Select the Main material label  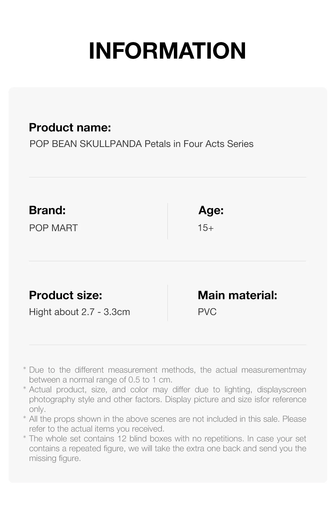click(237, 295)
